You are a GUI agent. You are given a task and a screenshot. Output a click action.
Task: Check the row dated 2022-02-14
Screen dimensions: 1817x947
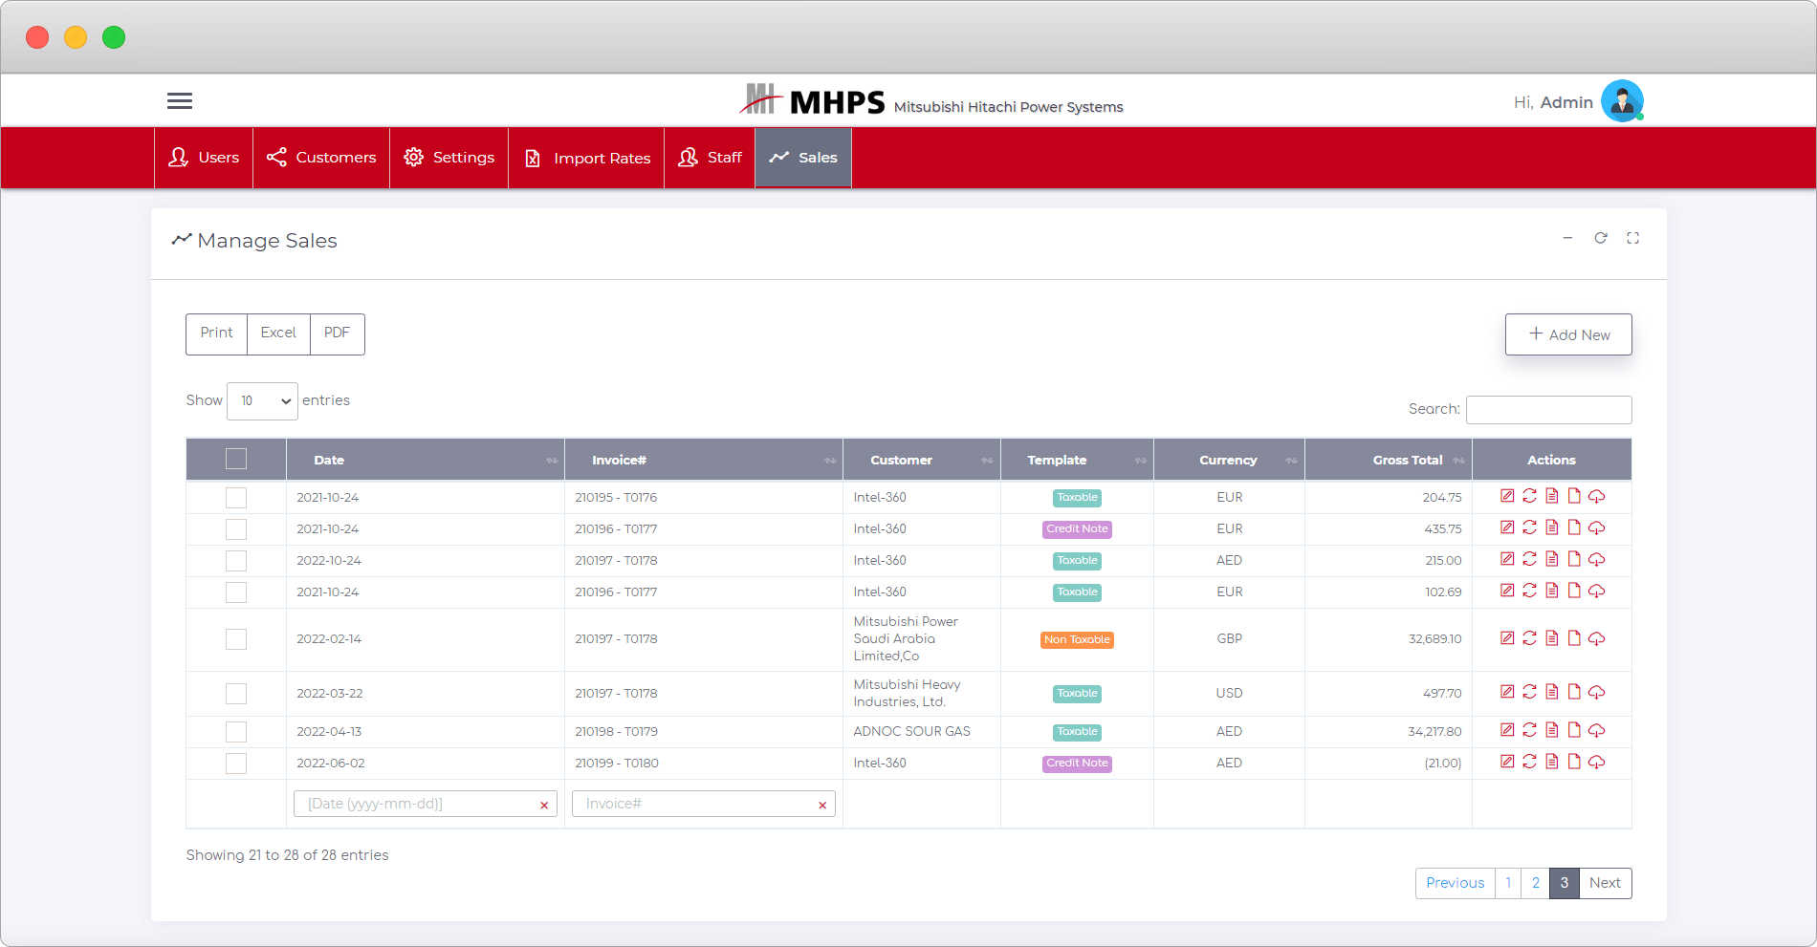[x=236, y=639]
